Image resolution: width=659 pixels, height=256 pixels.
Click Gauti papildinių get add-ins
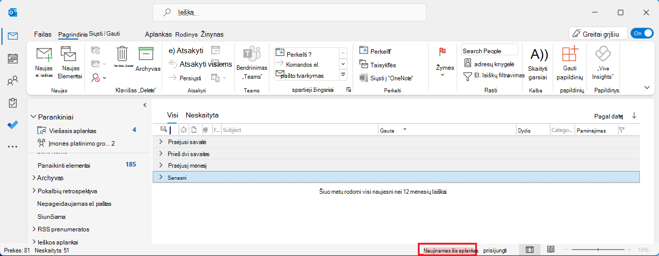(x=570, y=62)
